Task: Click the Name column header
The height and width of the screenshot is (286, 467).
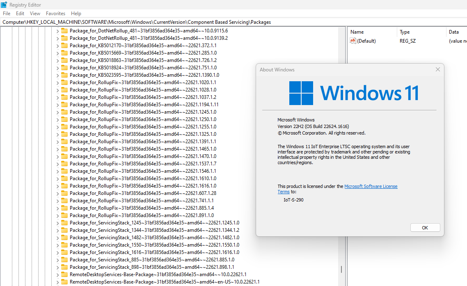Action: [x=357, y=32]
